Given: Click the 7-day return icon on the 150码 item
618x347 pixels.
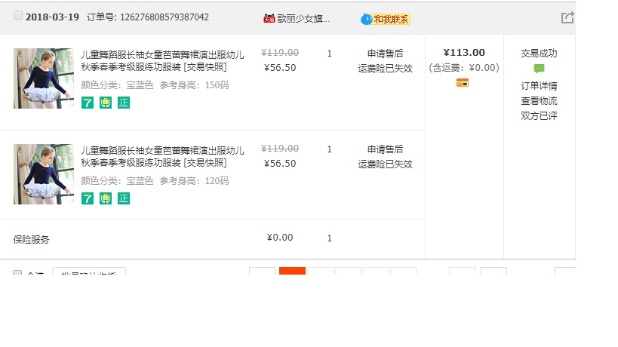Looking at the screenshot, I should pyautogui.click(x=88, y=103).
